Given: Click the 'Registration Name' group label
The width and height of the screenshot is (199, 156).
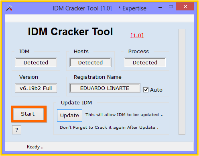Looking at the screenshot, I should (97, 77).
